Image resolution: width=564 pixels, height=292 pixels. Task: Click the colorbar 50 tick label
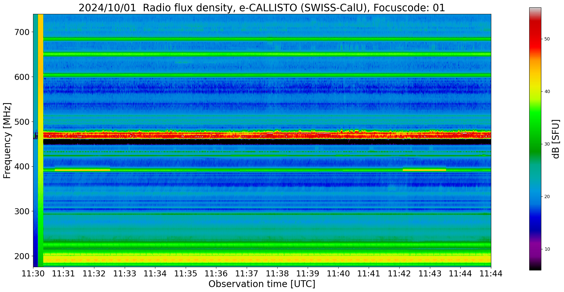pos(547,39)
